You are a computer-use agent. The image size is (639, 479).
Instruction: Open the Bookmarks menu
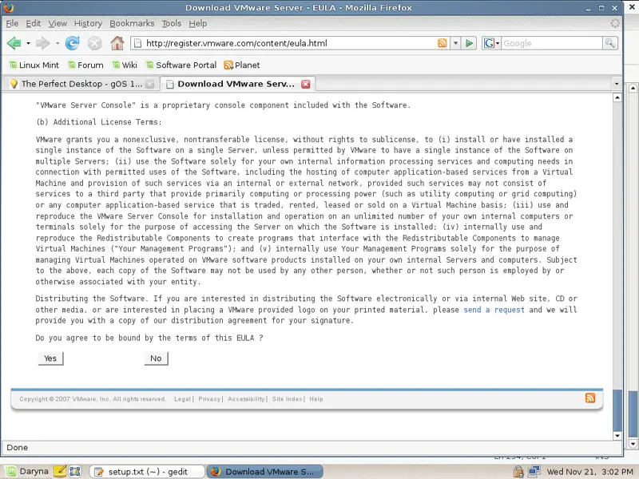[132, 24]
